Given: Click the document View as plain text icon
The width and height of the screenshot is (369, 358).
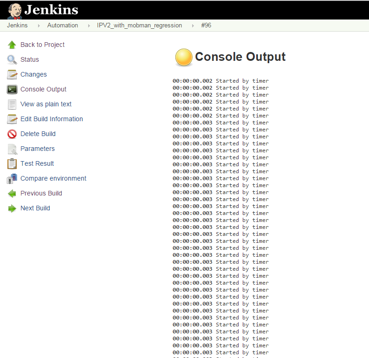Looking at the screenshot, I should (x=12, y=104).
